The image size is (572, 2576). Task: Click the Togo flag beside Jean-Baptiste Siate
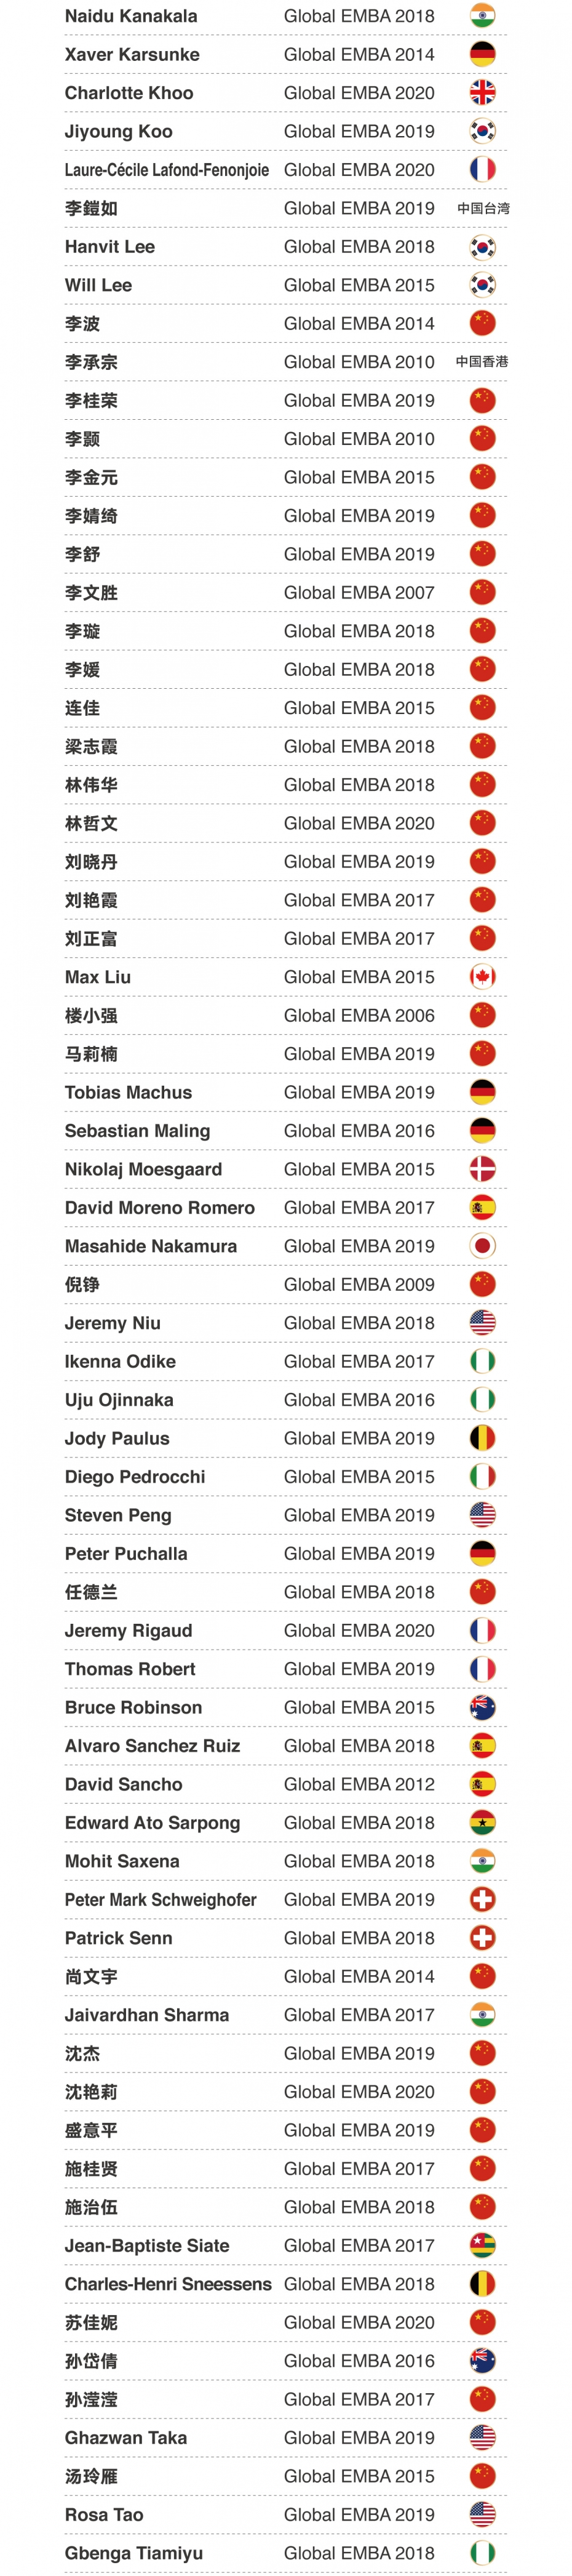[x=482, y=2246]
